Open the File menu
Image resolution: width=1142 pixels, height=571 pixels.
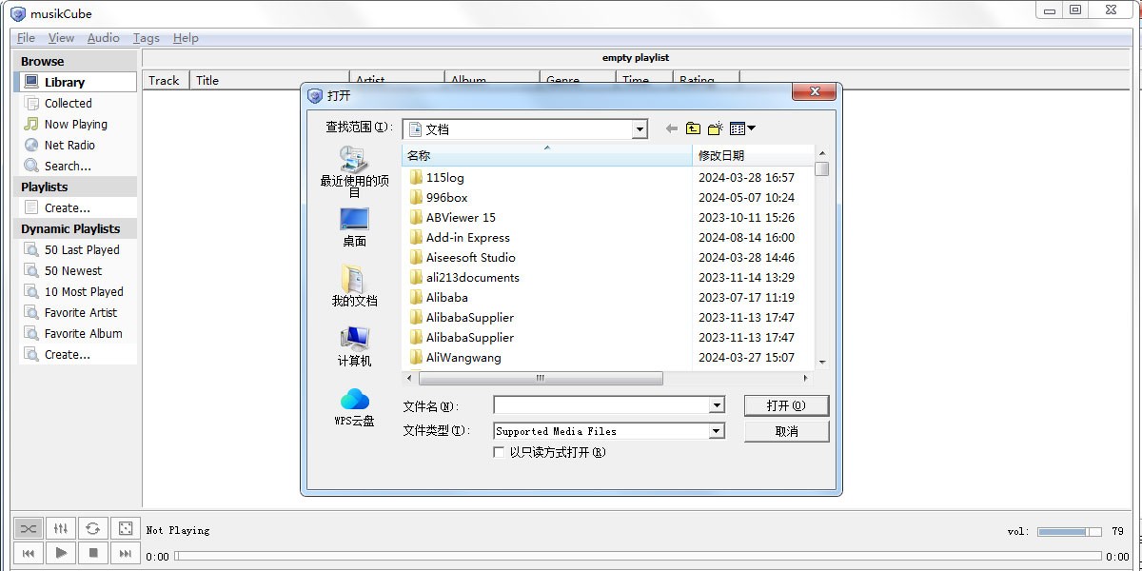[x=26, y=38]
